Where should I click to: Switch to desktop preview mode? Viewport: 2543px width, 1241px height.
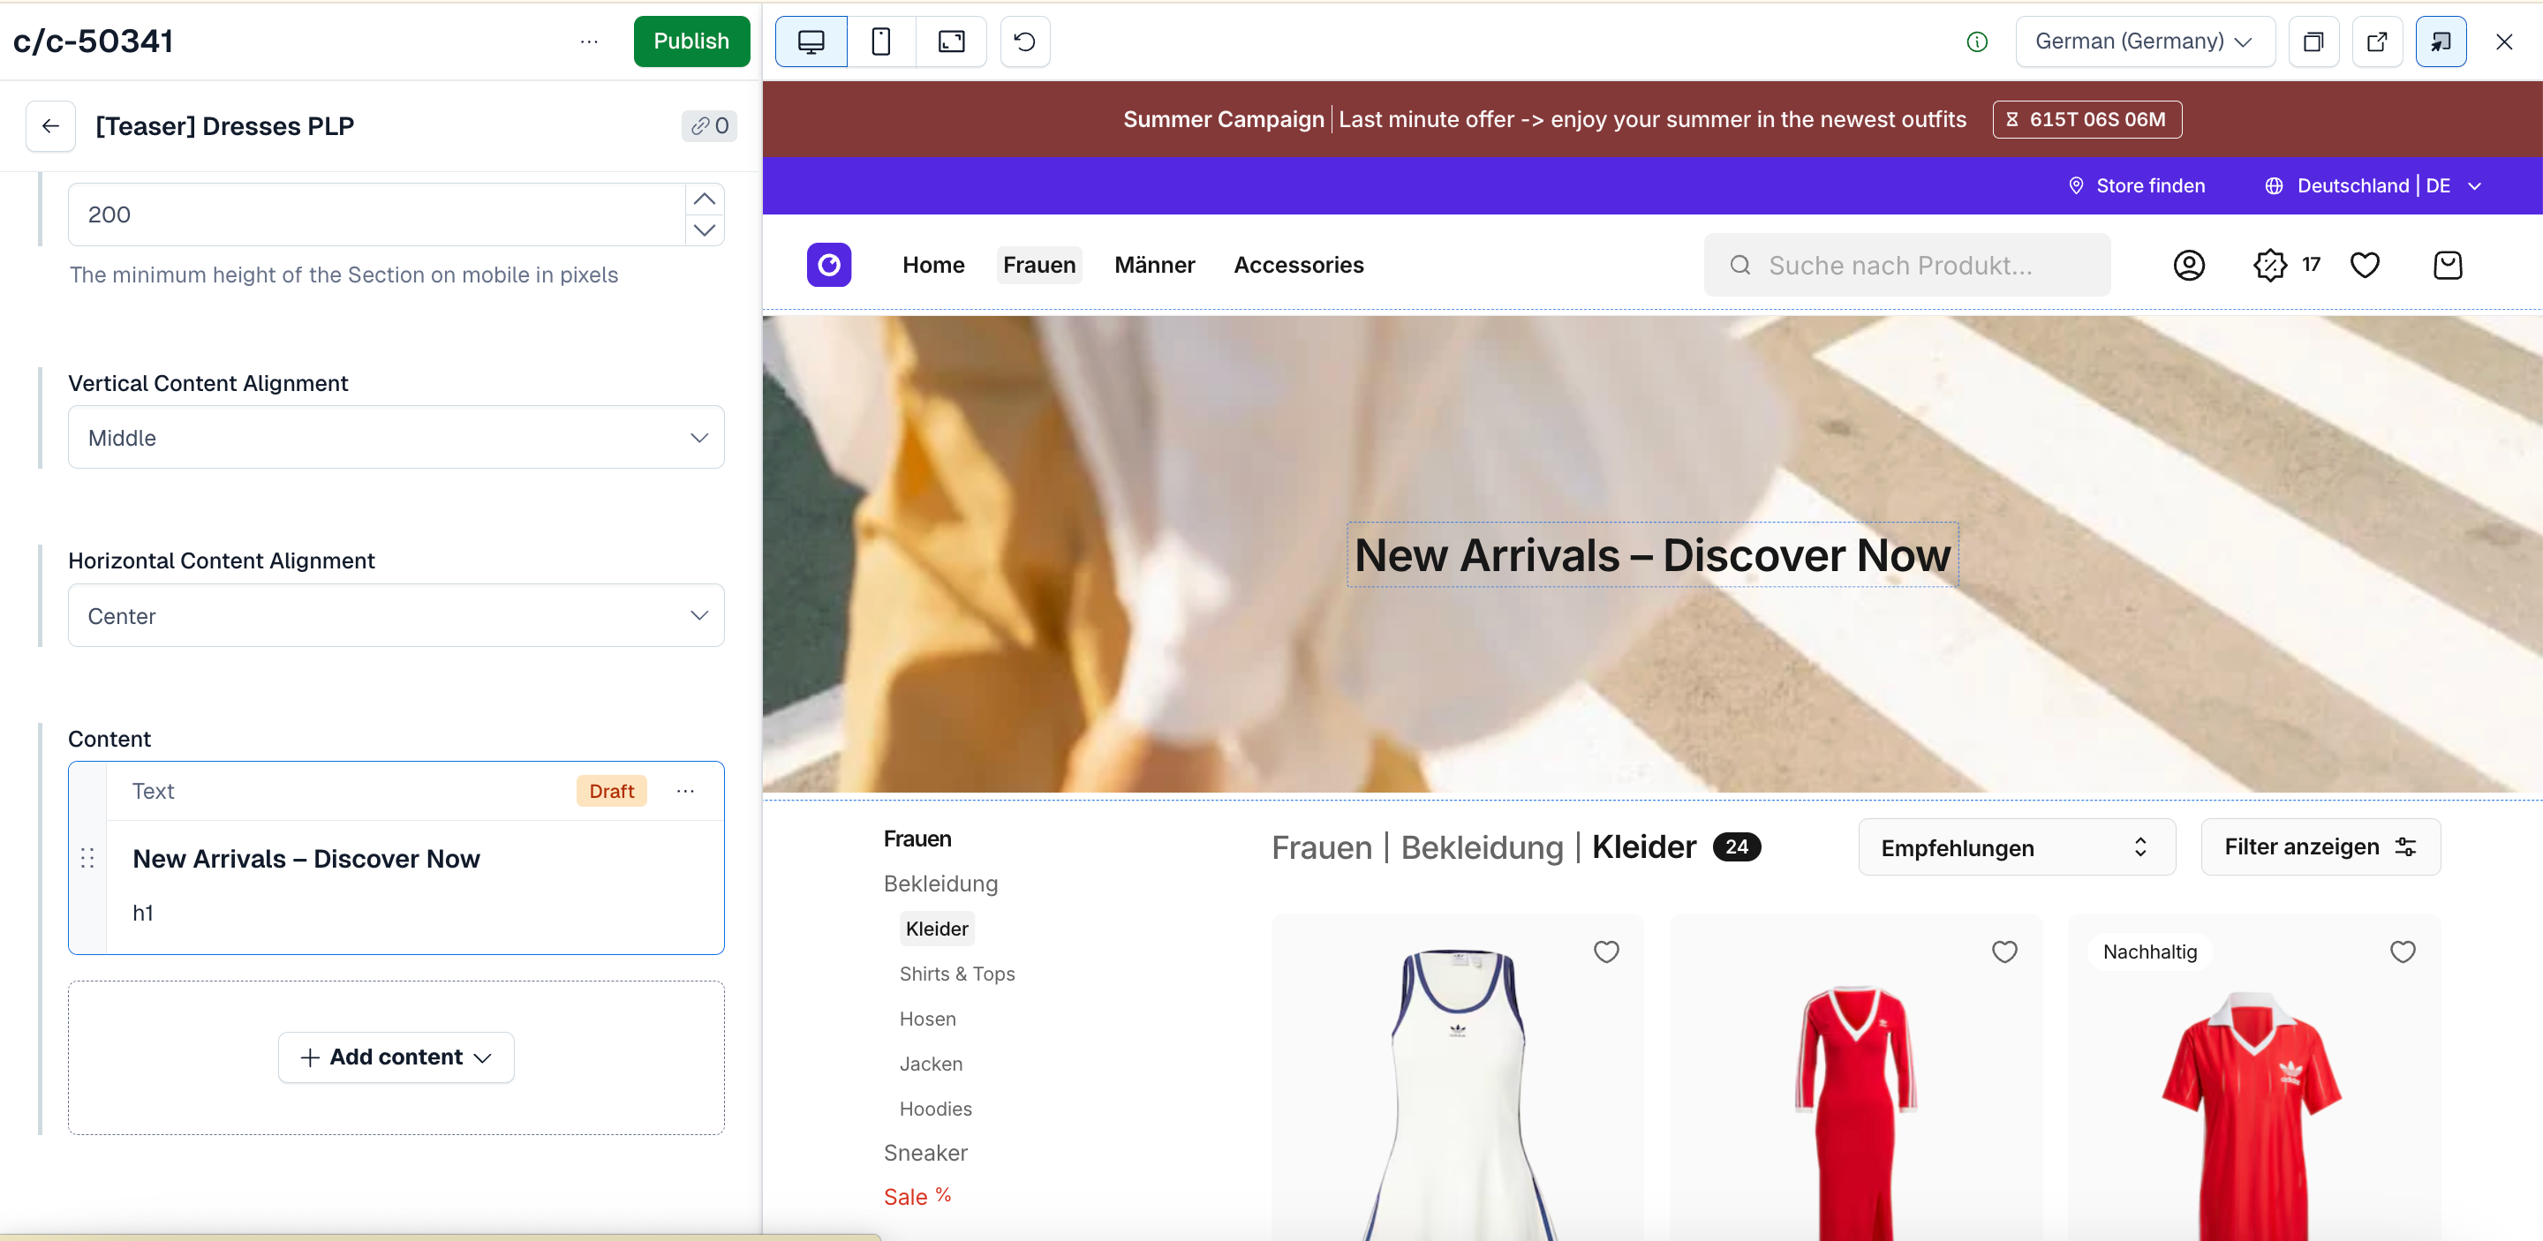click(x=811, y=41)
